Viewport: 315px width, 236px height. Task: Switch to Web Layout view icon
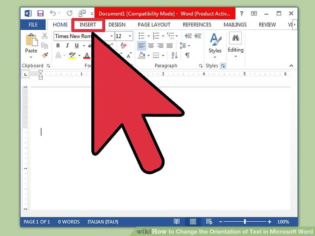tap(209, 222)
